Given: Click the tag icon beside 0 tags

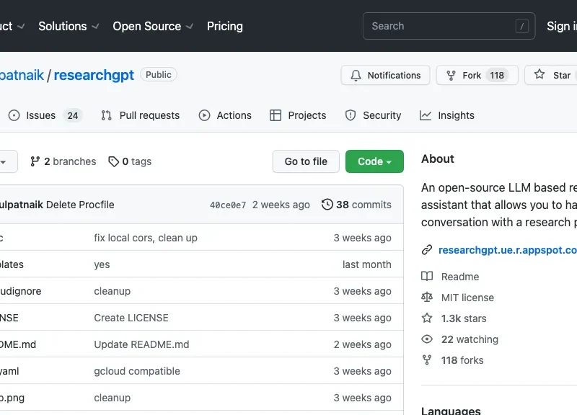Looking at the screenshot, I should point(113,161).
